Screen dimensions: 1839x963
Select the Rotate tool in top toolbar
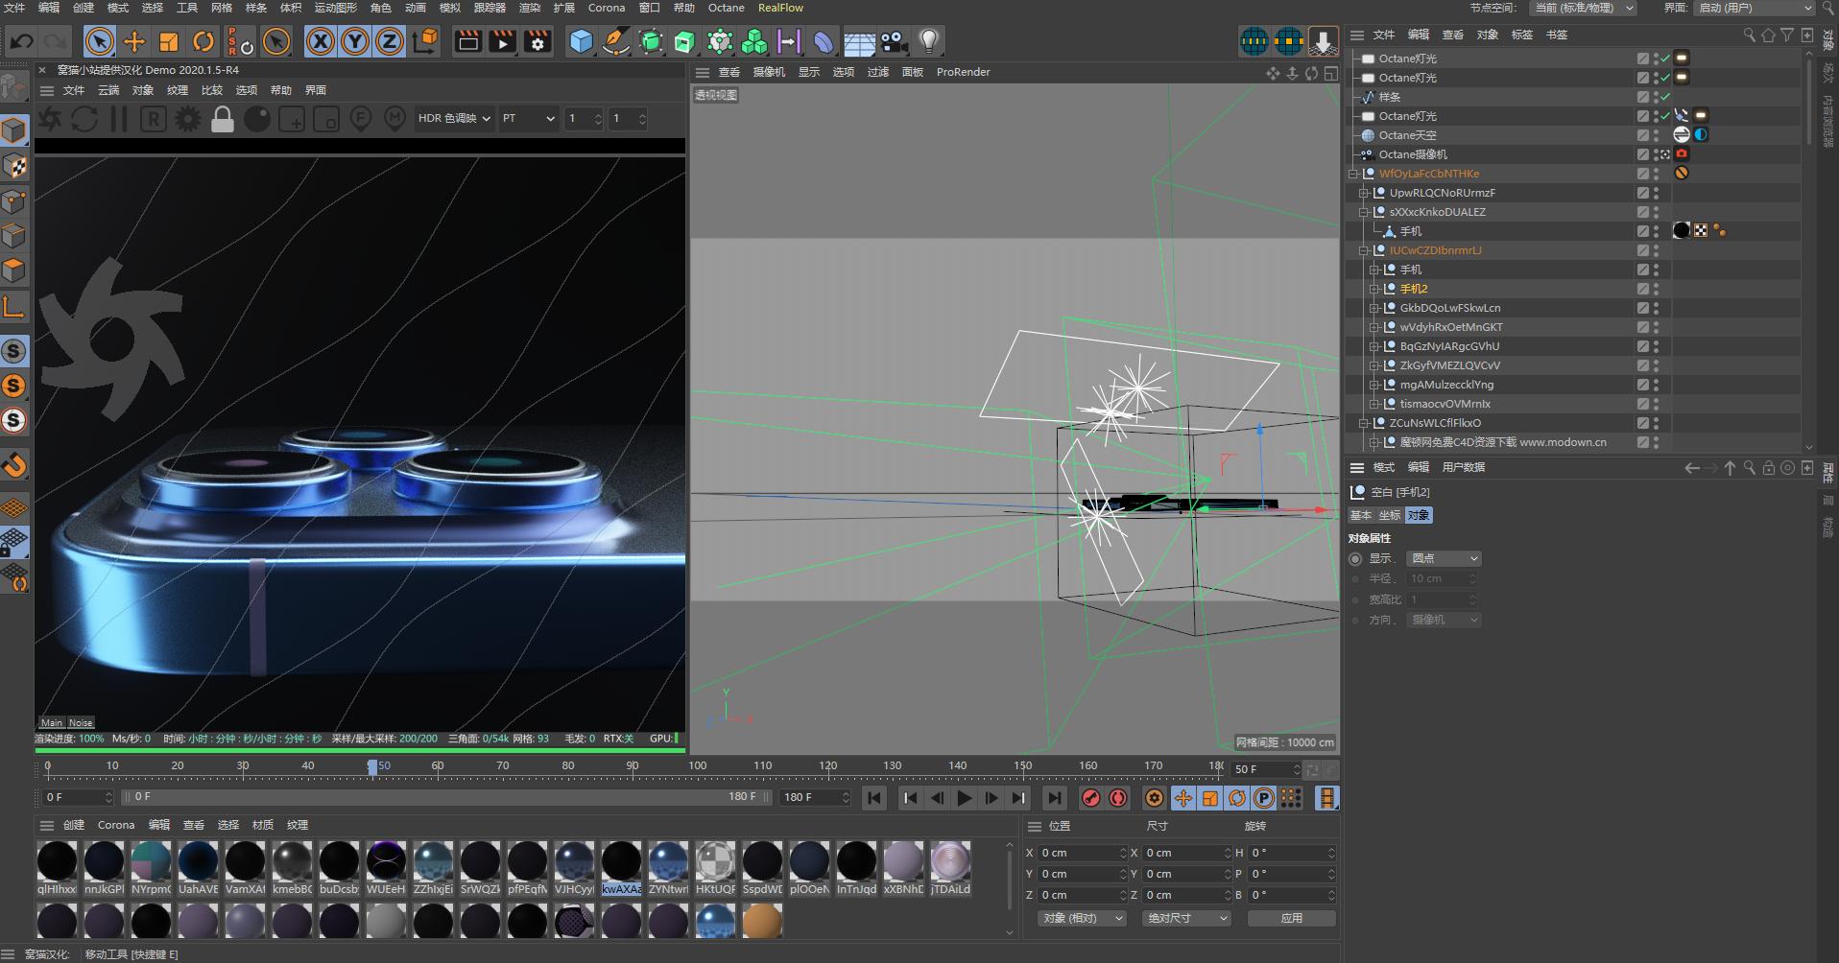pos(203,41)
